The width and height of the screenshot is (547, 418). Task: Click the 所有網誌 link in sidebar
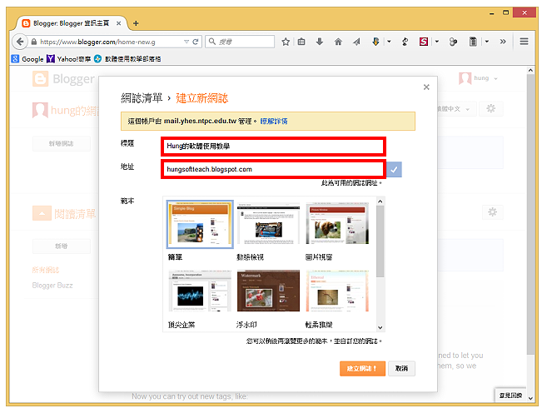click(46, 270)
